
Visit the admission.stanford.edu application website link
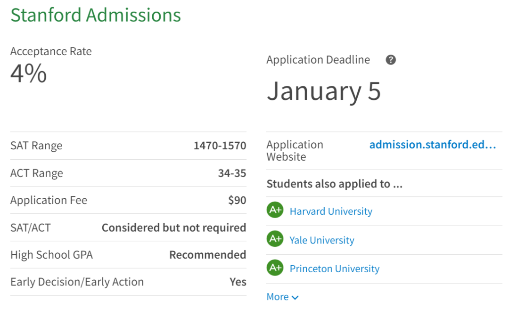(432, 145)
